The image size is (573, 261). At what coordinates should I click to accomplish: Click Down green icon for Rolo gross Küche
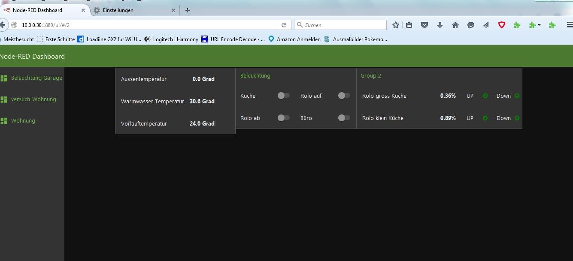click(x=517, y=96)
